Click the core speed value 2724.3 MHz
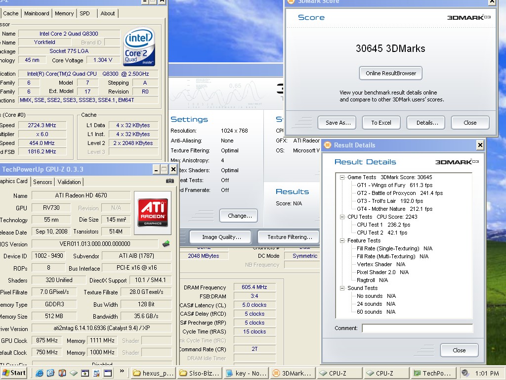 [42, 125]
